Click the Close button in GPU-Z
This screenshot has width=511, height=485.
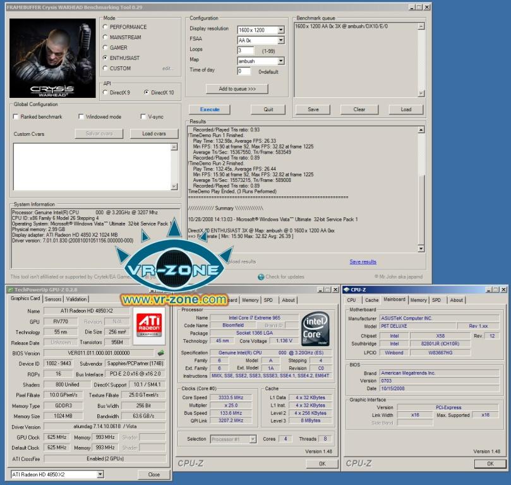[x=154, y=474]
